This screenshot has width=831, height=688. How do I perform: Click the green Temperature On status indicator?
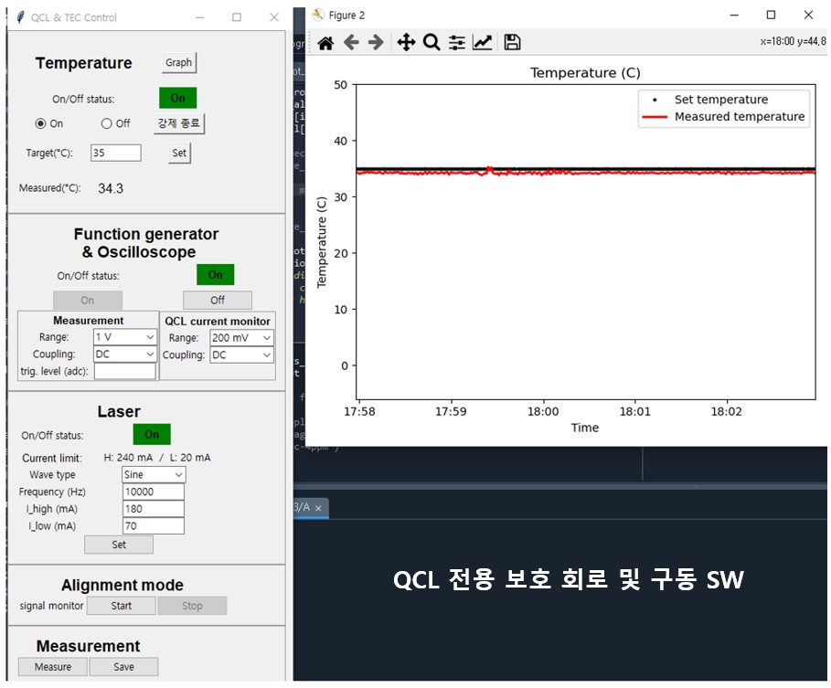178,98
